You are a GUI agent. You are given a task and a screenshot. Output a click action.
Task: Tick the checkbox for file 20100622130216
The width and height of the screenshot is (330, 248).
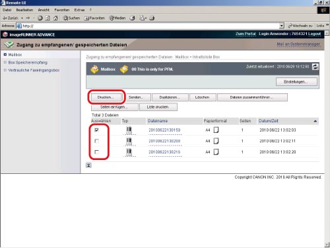(x=96, y=152)
